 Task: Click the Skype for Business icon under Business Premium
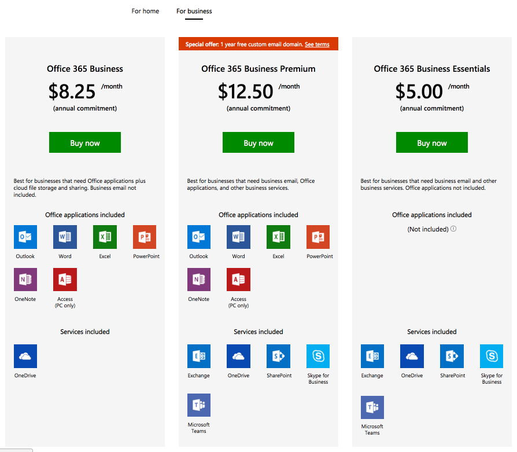317,355
